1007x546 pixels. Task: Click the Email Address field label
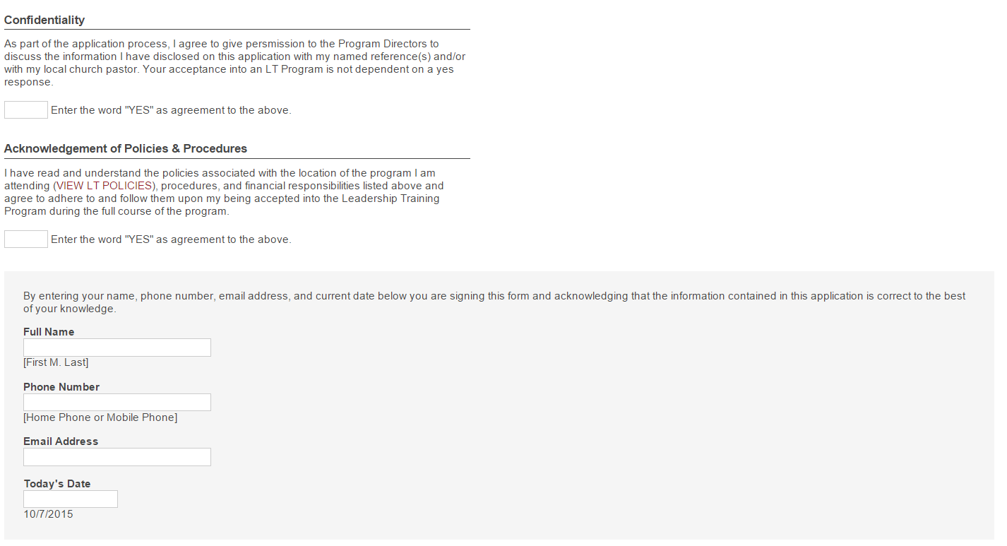coord(61,441)
